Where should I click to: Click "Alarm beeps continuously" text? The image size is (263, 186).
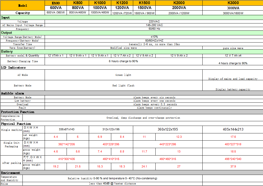(x=154, y=108)
